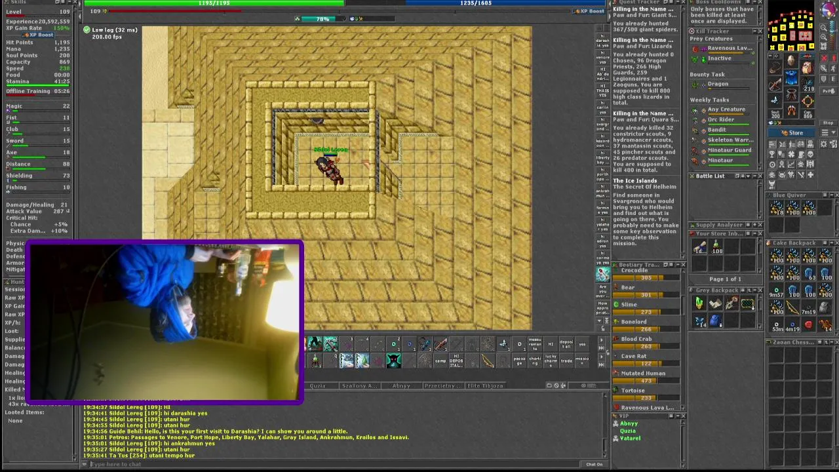The width and height of the screenshot is (839, 472).
Task: Open the compass rose on minimap
Action: tap(829, 9)
